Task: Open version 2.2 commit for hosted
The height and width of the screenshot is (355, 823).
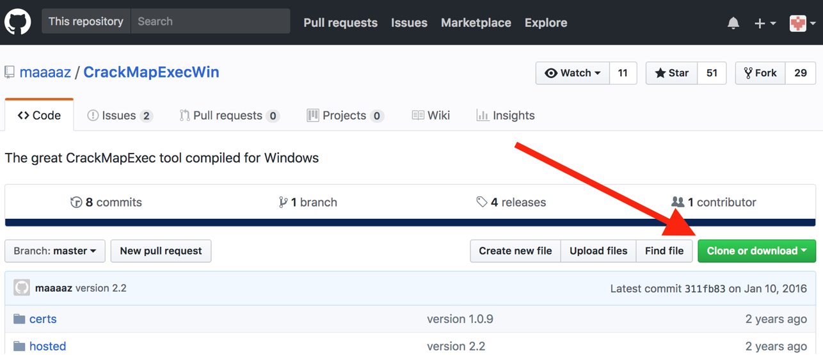Action: 456,346
